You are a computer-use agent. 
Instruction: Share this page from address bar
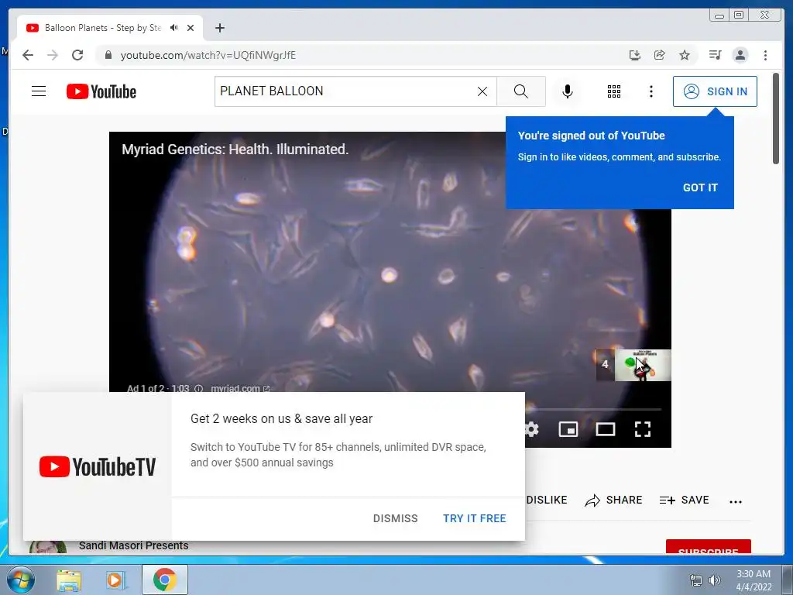[x=660, y=55]
